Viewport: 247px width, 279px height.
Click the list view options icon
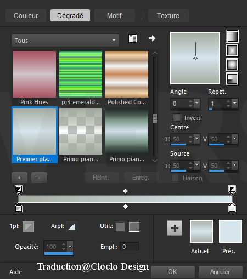(133, 38)
